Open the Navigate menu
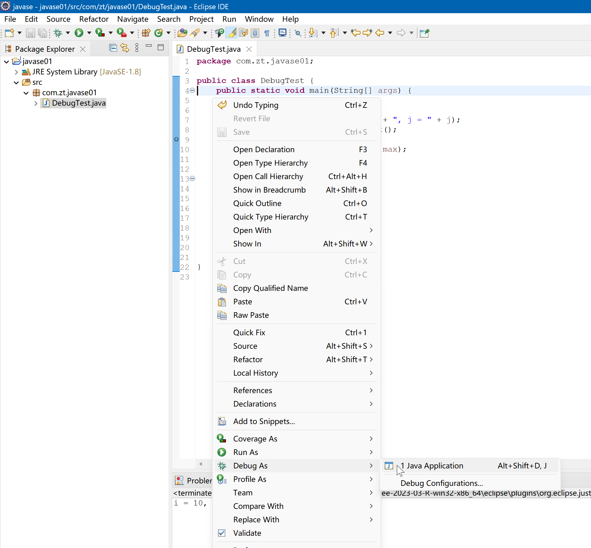 pyautogui.click(x=133, y=19)
